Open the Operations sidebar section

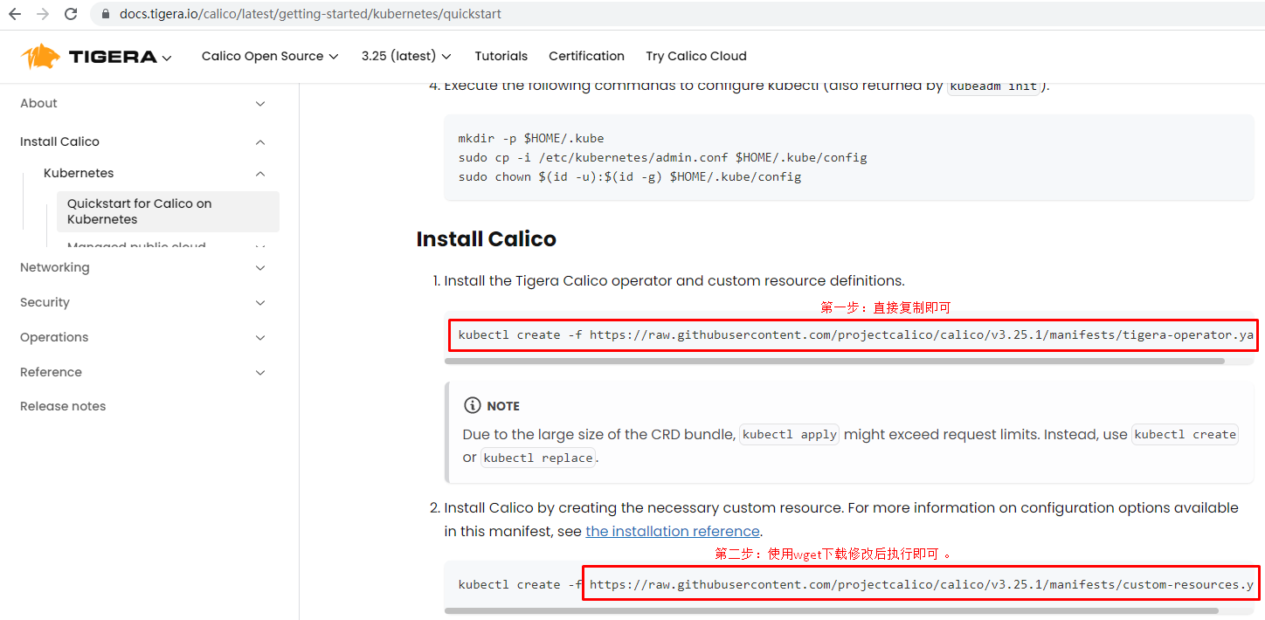(x=54, y=337)
